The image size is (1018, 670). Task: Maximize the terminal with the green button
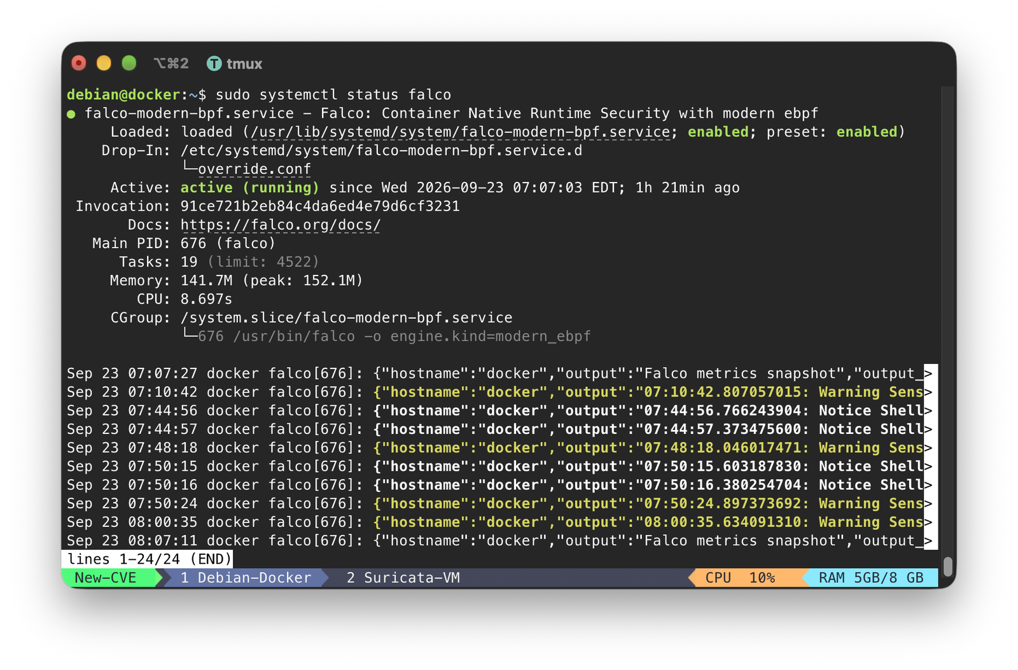[x=129, y=63]
